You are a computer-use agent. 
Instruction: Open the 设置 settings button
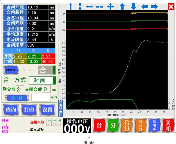tap(47, 110)
